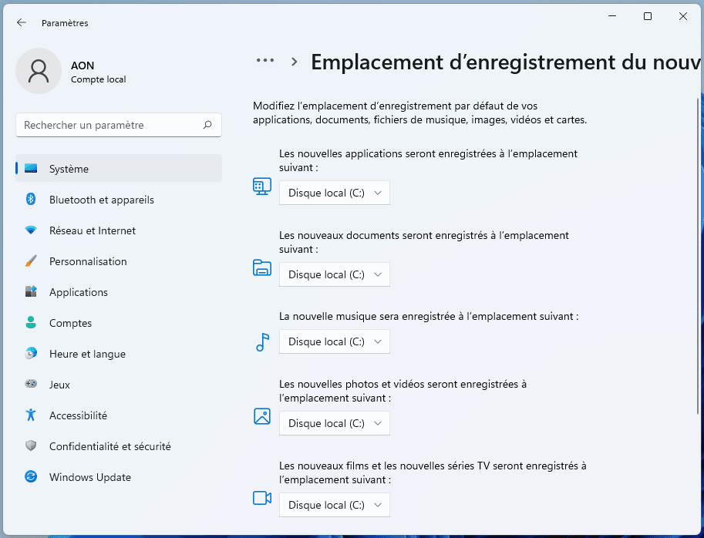Screen dimensions: 704x538
Task: Go to the Comptes settings section
Action: 70,323
